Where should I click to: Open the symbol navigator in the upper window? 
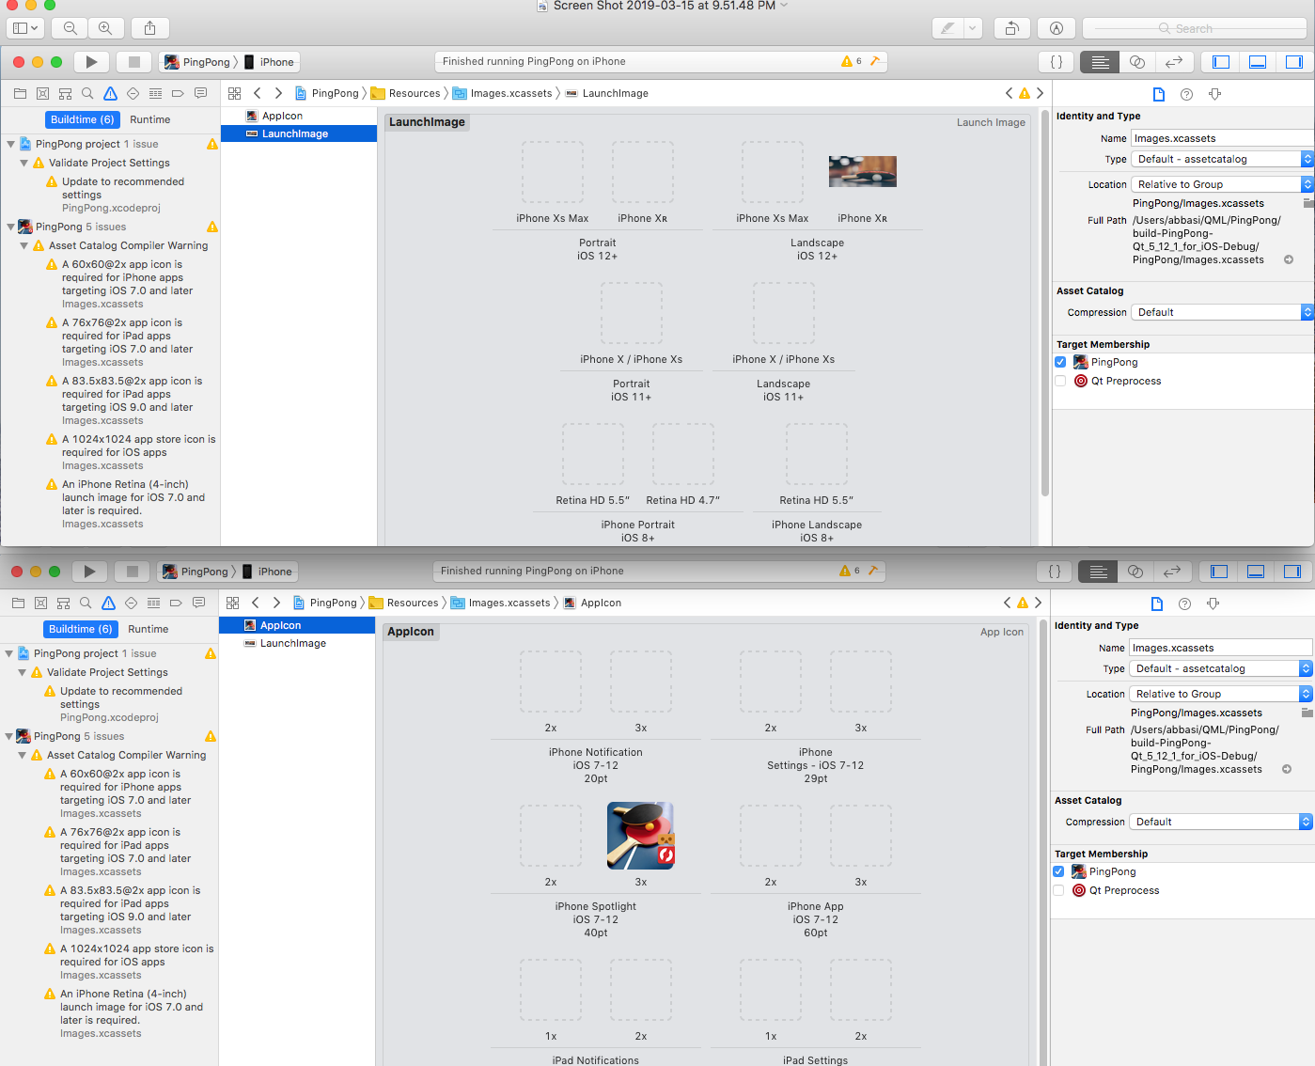coord(65,93)
